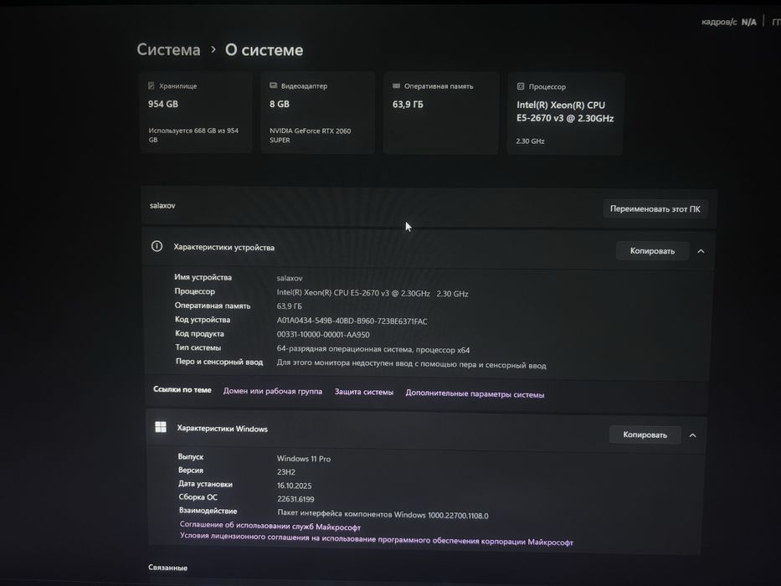The height and width of the screenshot is (586, 781).
Task: Click the Windows logo icon
Action: (160, 427)
